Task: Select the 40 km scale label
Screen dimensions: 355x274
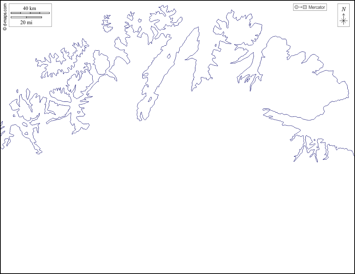Action: [x=29, y=8]
